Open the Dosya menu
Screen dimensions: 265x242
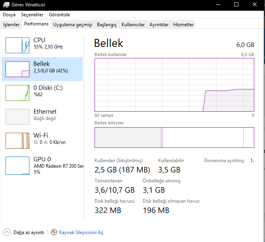click(x=9, y=15)
